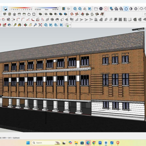Click the Flip Edge sandbox tool
The image size is (146, 146).
(x=102, y=14)
